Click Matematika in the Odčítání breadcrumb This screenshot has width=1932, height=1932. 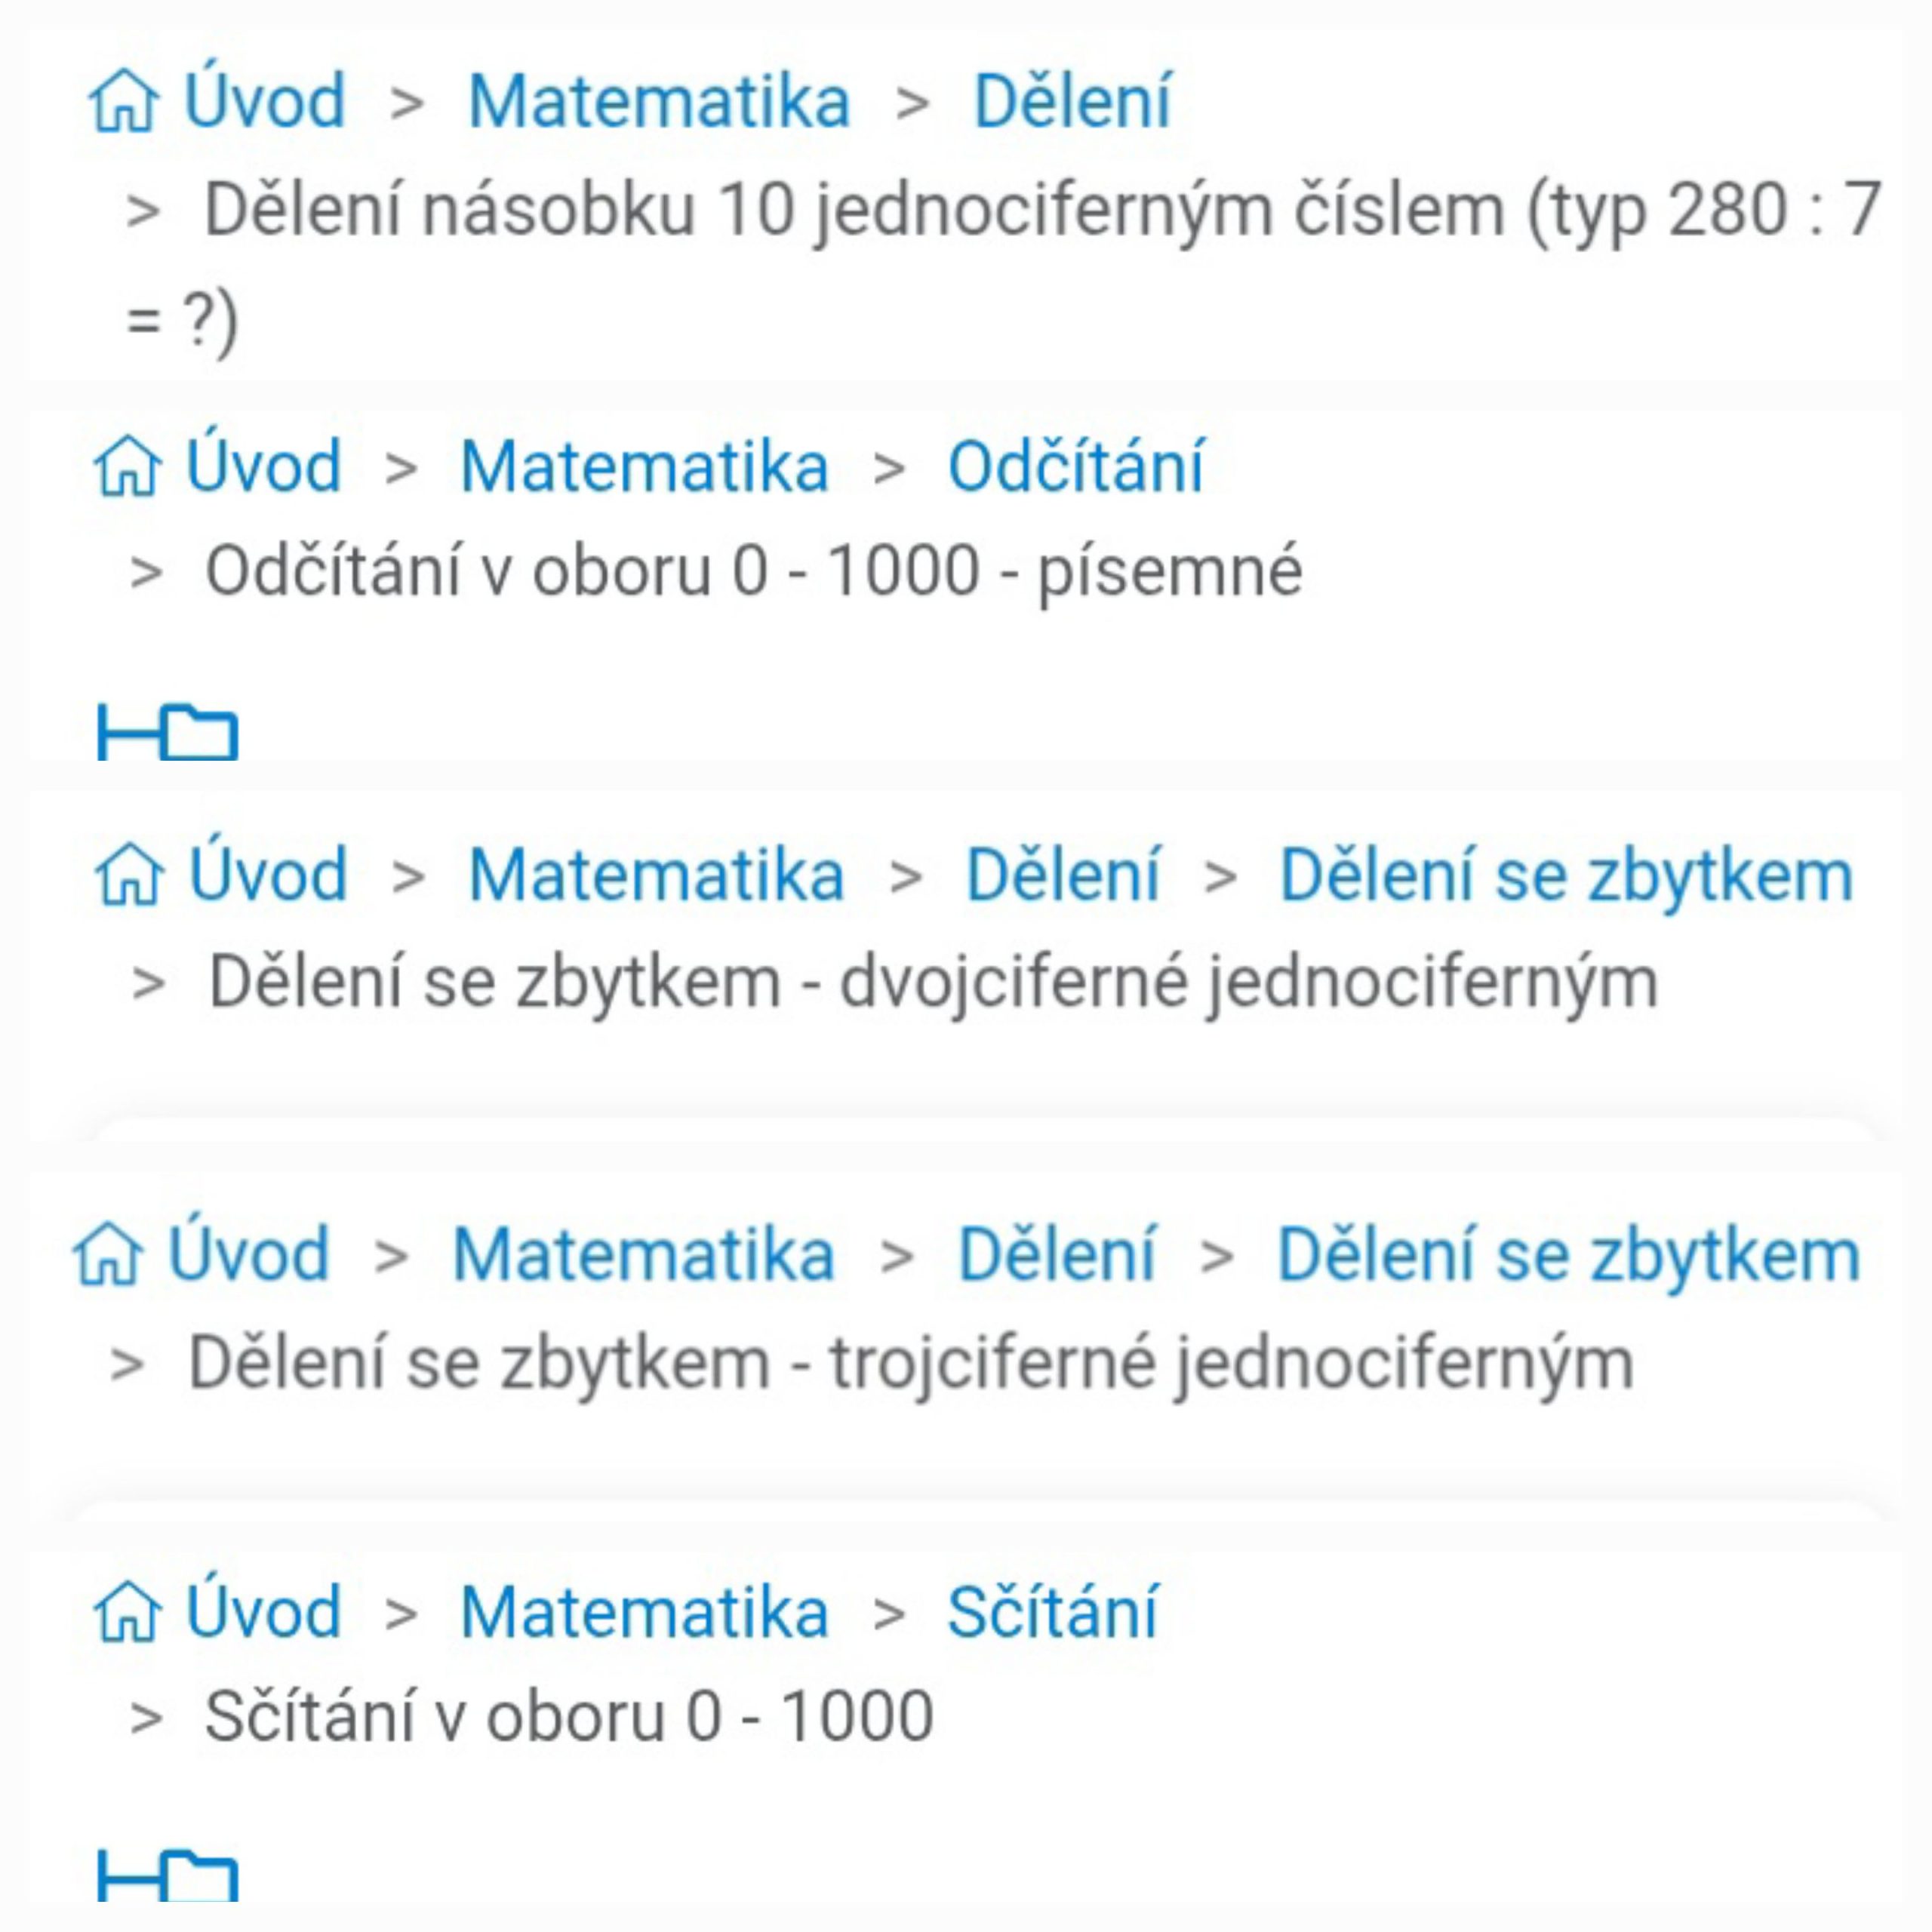click(645, 467)
